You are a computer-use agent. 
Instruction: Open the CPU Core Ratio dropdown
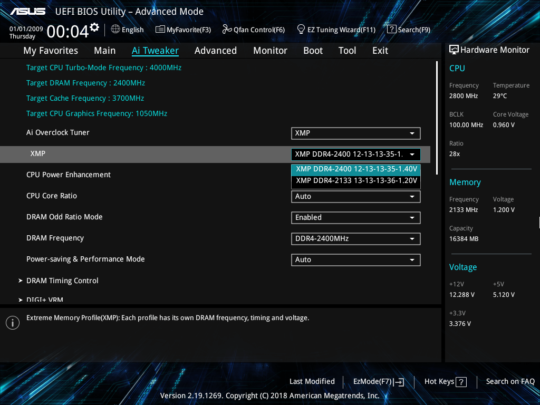coord(356,197)
